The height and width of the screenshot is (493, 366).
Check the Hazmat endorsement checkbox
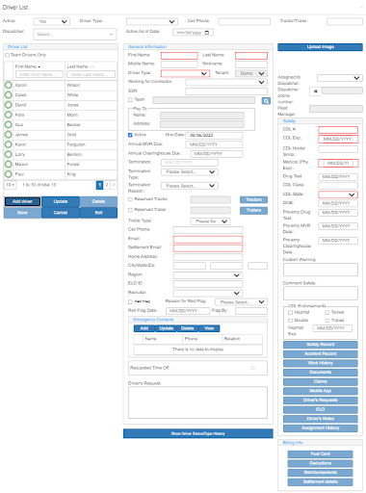(290, 312)
